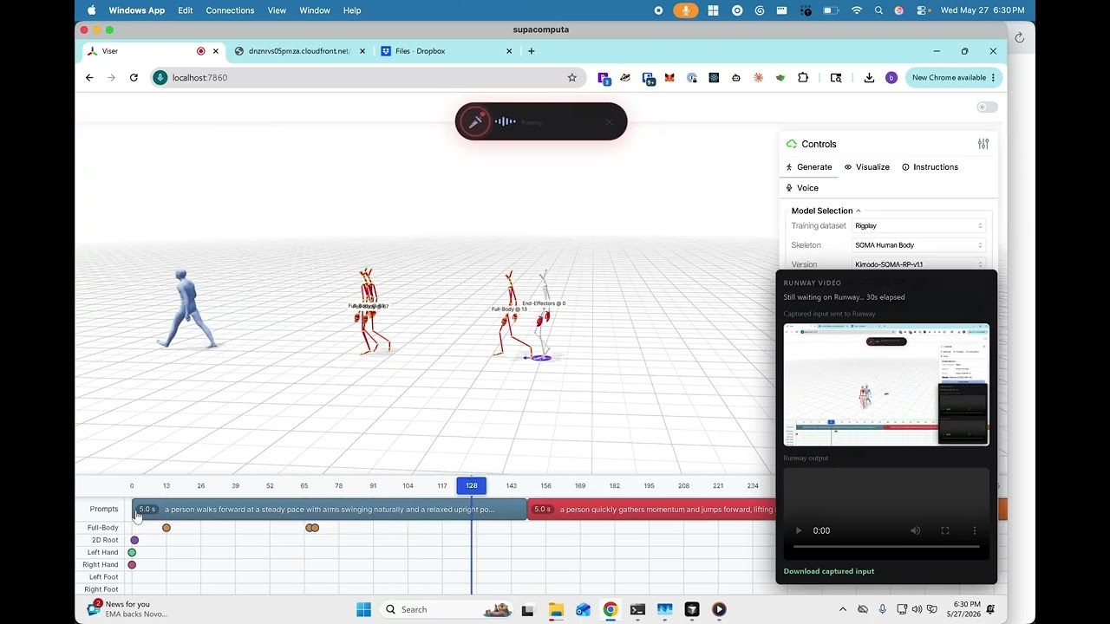The image size is (1110, 624).
Task: Open the Chrome downloads icon
Action: 869,78
